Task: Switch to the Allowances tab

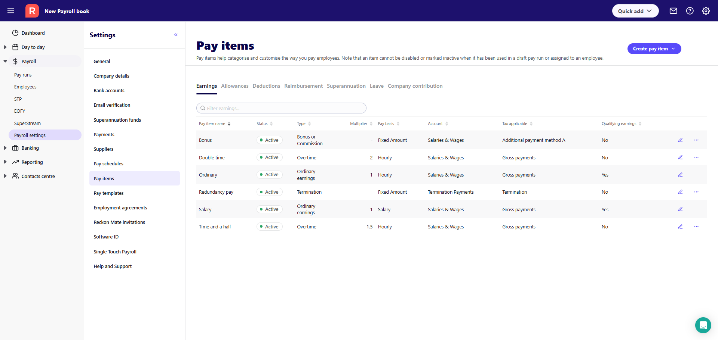Action: (x=234, y=86)
